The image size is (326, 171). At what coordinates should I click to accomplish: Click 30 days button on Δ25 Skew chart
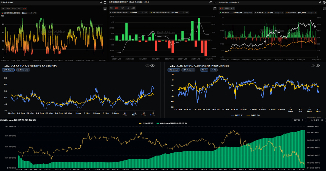pyautogui.click(x=173, y=70)
